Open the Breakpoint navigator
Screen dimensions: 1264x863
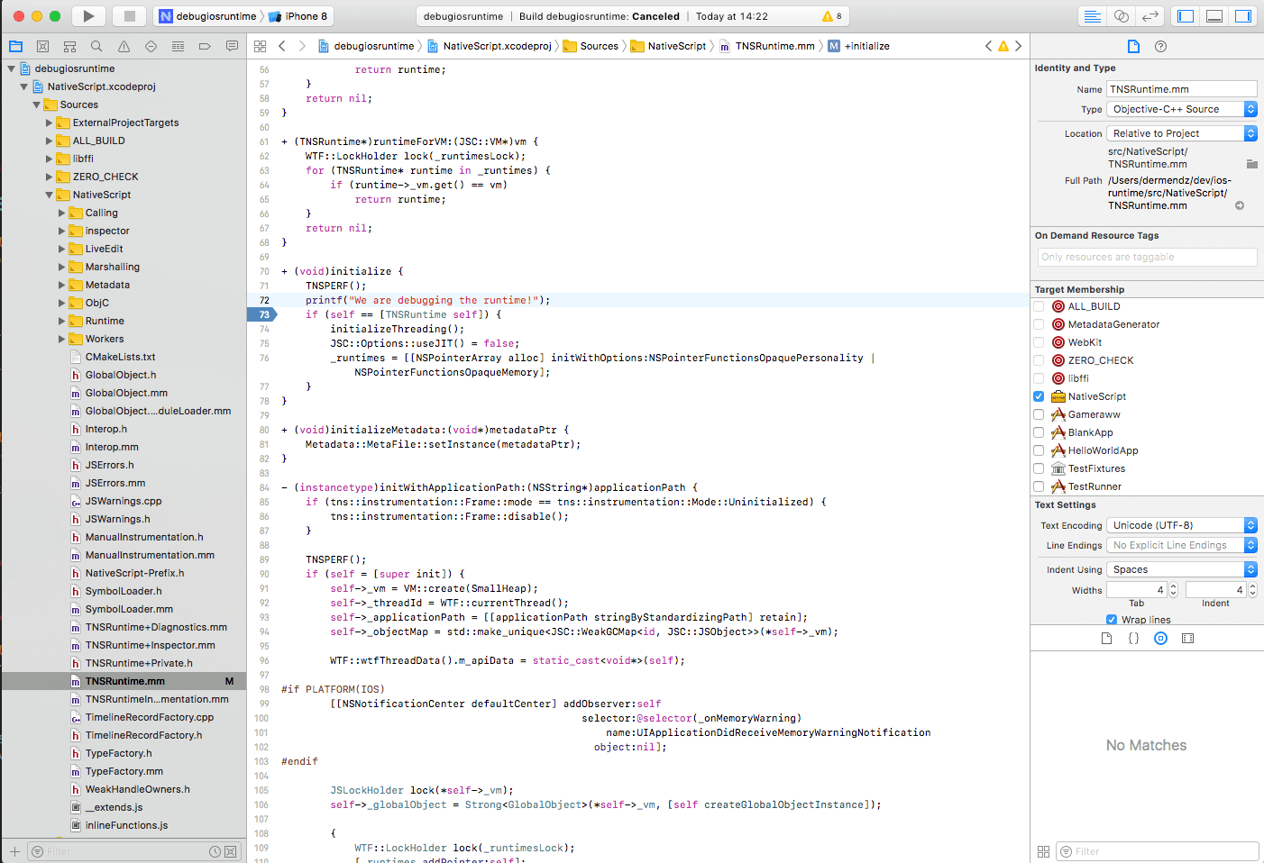coord(205,46)
